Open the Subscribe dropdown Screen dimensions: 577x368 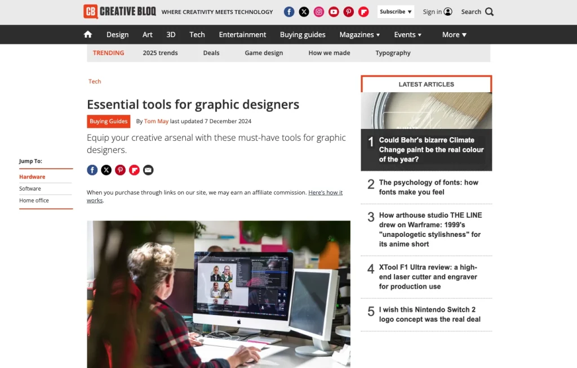click(x=395, y=11)
